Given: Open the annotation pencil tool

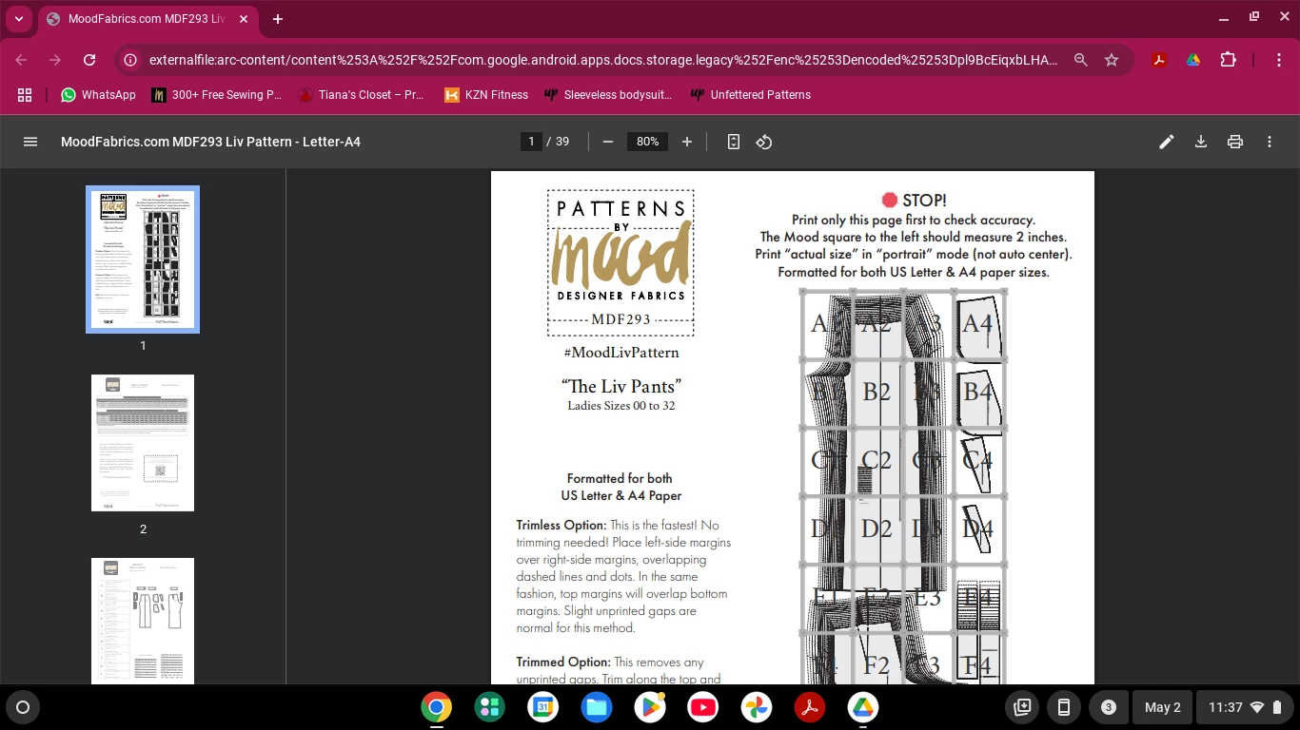Looking at the screenshot, I should 1166,142.
